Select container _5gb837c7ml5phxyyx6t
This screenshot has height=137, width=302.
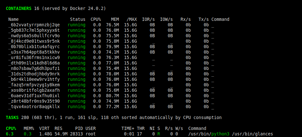[x=34, y=30]
